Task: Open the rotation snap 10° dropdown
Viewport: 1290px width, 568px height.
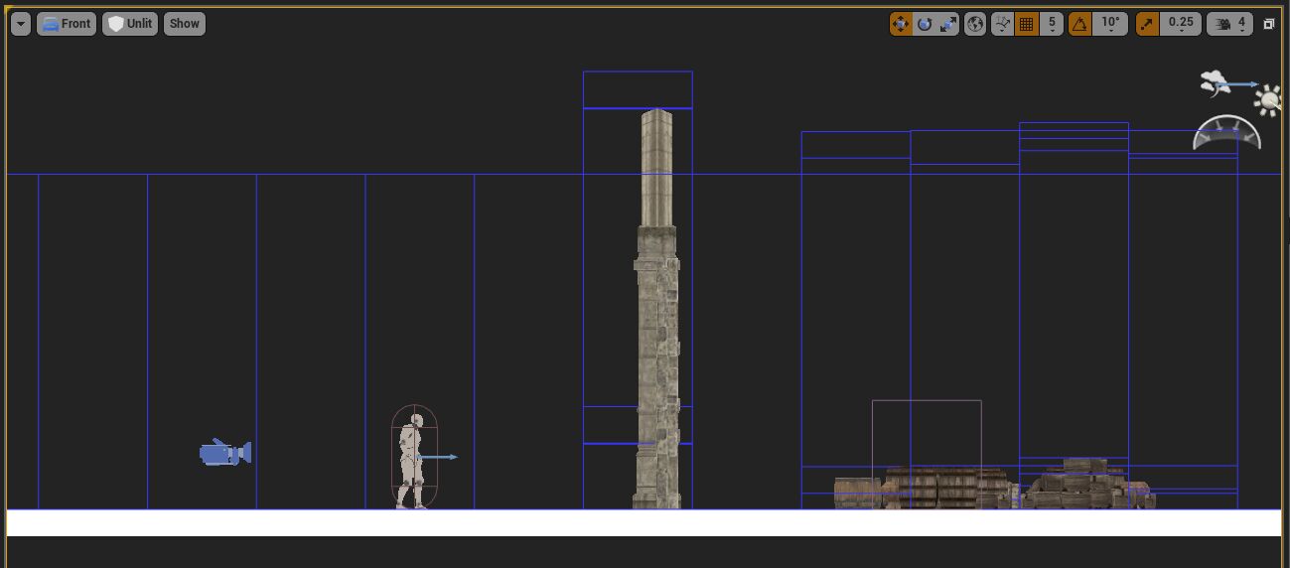Action: coord(1109,24)
